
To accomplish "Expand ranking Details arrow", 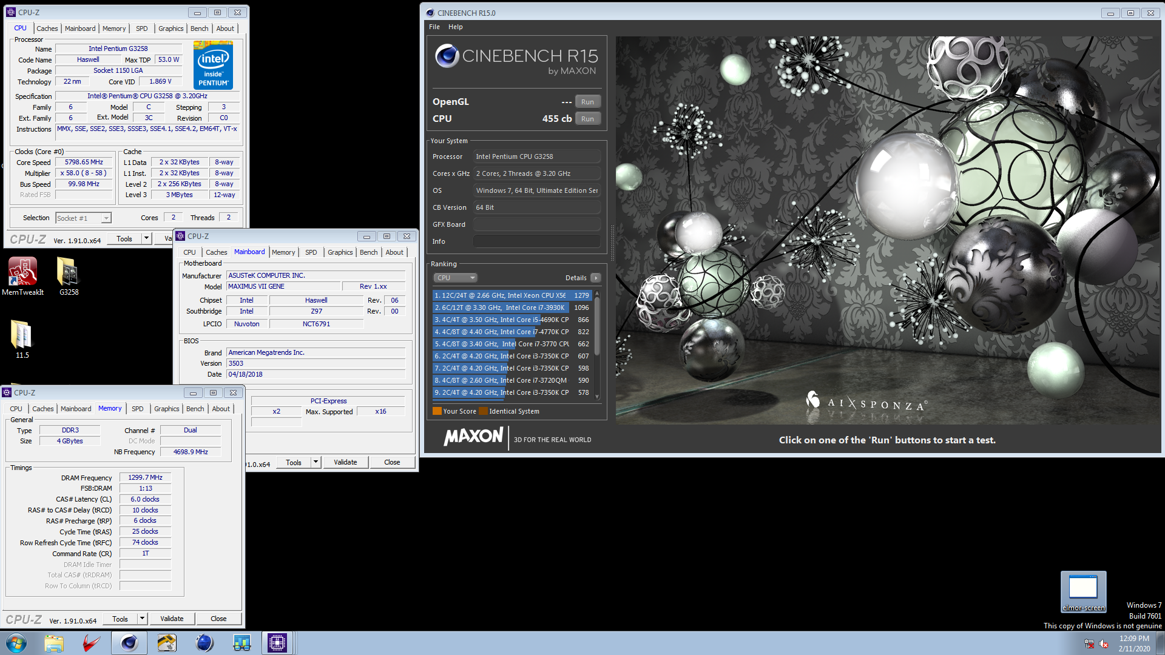I will point(596,278).
